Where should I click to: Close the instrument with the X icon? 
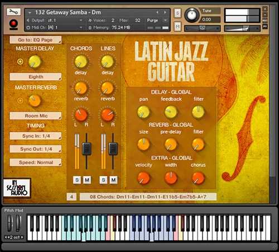tap(265, 9)
